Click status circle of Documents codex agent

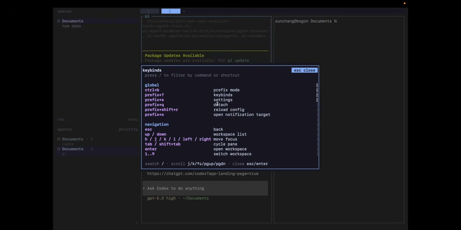[x=59, y=139]
